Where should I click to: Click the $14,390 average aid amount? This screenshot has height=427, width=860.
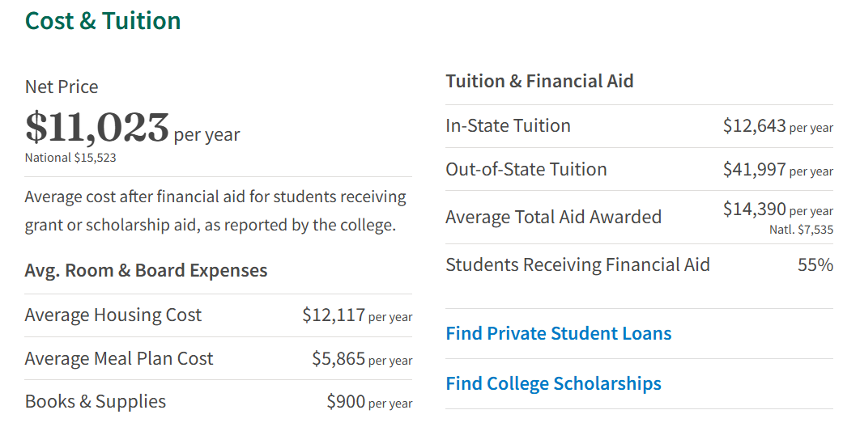(x=754, y=209)
